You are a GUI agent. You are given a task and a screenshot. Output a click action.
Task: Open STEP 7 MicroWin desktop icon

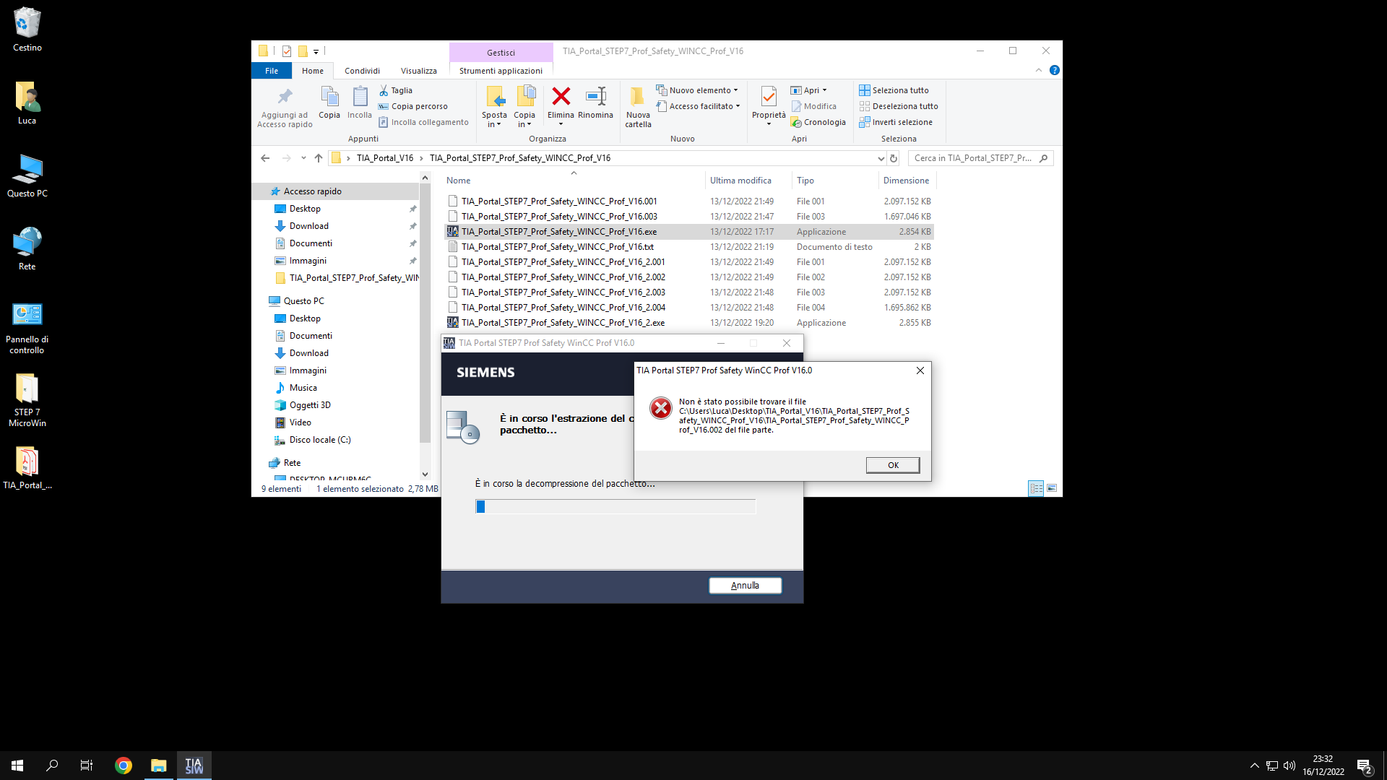[27, 400]
